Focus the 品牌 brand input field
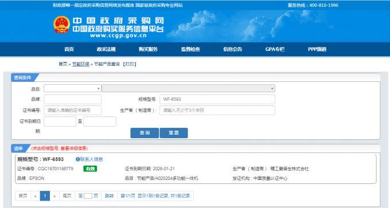 point(72,99)
